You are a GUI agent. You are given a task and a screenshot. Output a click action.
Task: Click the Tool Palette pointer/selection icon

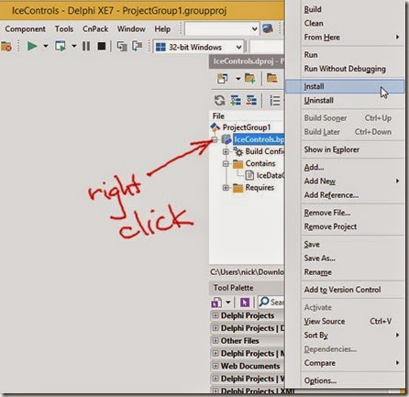(245, 303)
